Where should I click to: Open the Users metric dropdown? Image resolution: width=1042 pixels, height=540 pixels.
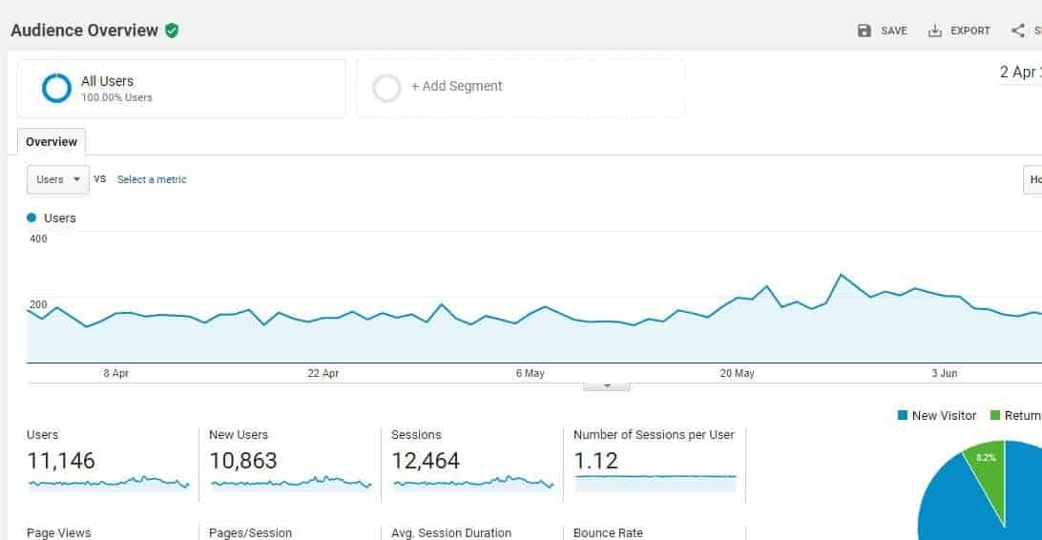pos(58,180)
